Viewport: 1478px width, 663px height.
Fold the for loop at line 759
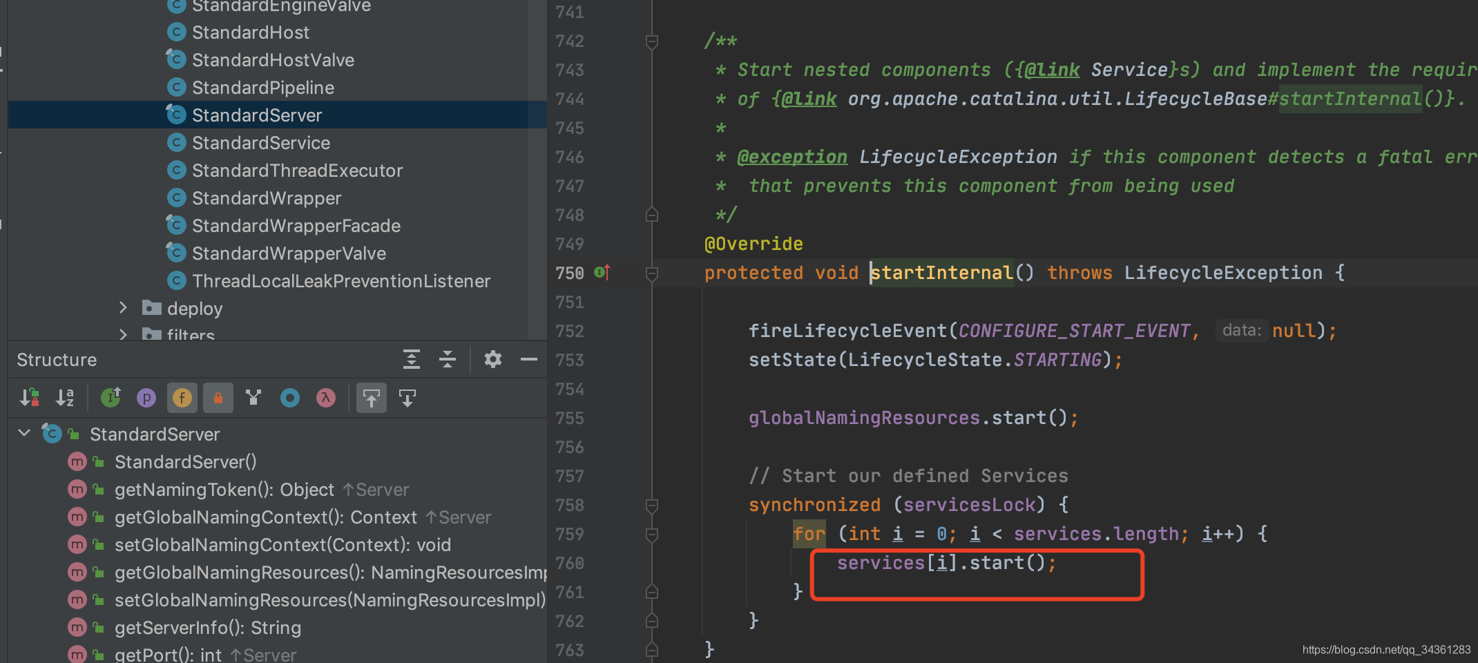tap(651, 535)
